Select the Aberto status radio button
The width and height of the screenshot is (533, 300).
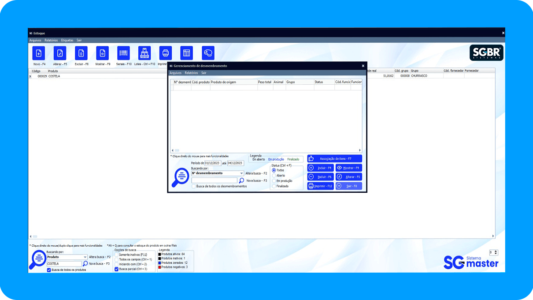pyautogui.click(x=274, y=176)
